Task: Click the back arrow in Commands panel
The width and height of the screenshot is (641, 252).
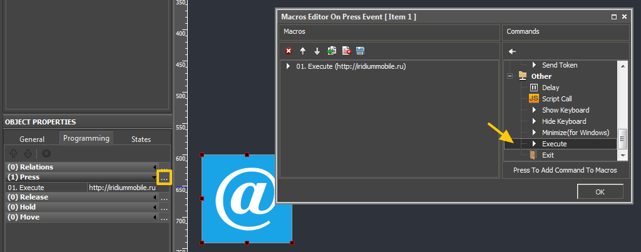Action: click(x=512, y=51)
